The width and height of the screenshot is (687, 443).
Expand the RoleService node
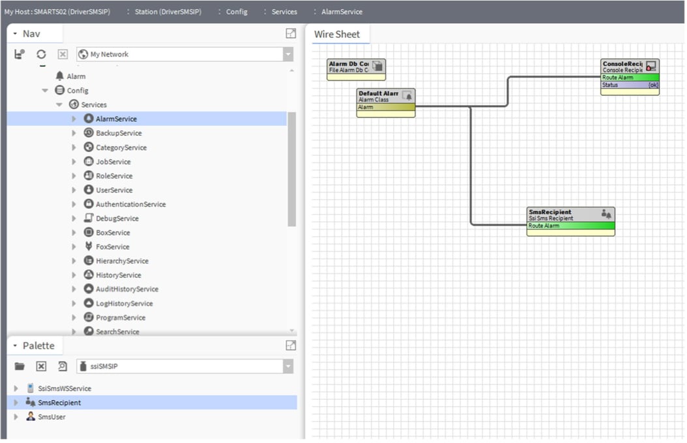tap(74, 176)
